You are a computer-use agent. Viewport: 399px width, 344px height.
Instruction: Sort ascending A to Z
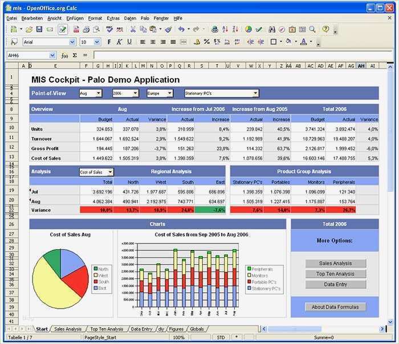pos(225,29)
